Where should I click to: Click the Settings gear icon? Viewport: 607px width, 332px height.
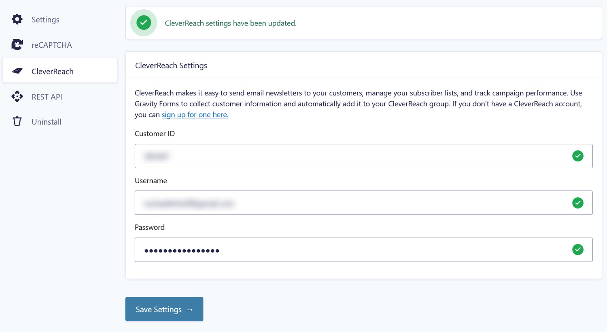click(17, 19)
